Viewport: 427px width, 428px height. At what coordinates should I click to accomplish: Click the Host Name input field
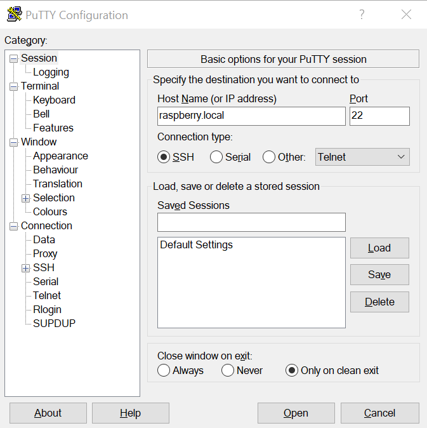[x=251, y=116]
